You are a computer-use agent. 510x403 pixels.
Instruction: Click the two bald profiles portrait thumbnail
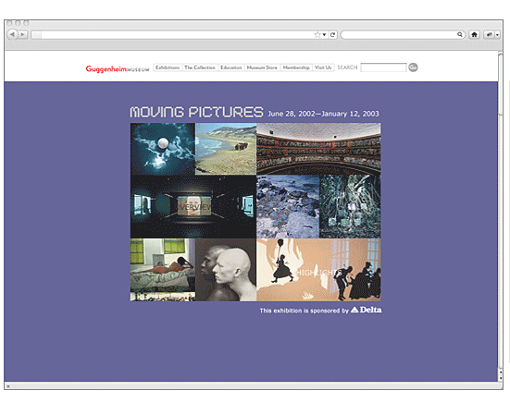point(226,270)
